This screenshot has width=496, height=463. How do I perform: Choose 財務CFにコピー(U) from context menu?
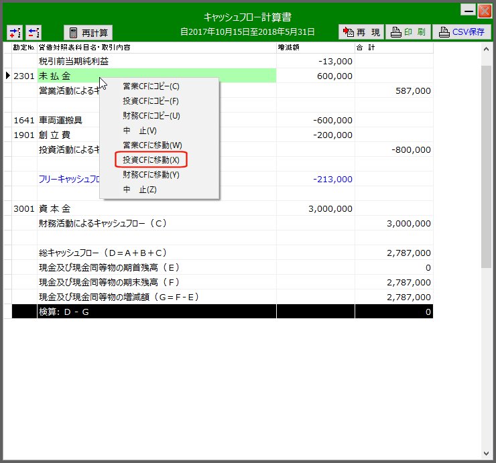pos(151,116)
